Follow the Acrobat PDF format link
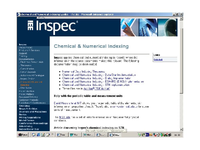The width and height of the screenshot is (200, 150). 97,88
